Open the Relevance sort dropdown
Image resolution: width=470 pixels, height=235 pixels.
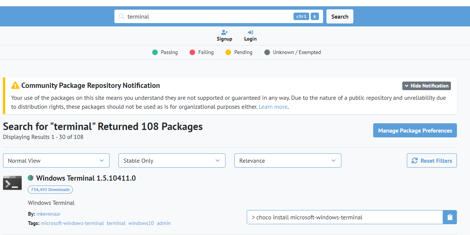coord(288,161)
